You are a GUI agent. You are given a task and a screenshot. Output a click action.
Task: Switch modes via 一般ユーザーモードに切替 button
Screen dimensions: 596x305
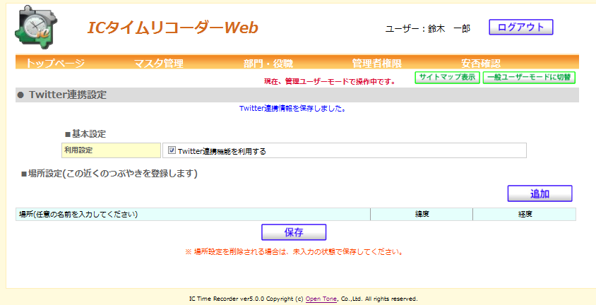point(529,78)
